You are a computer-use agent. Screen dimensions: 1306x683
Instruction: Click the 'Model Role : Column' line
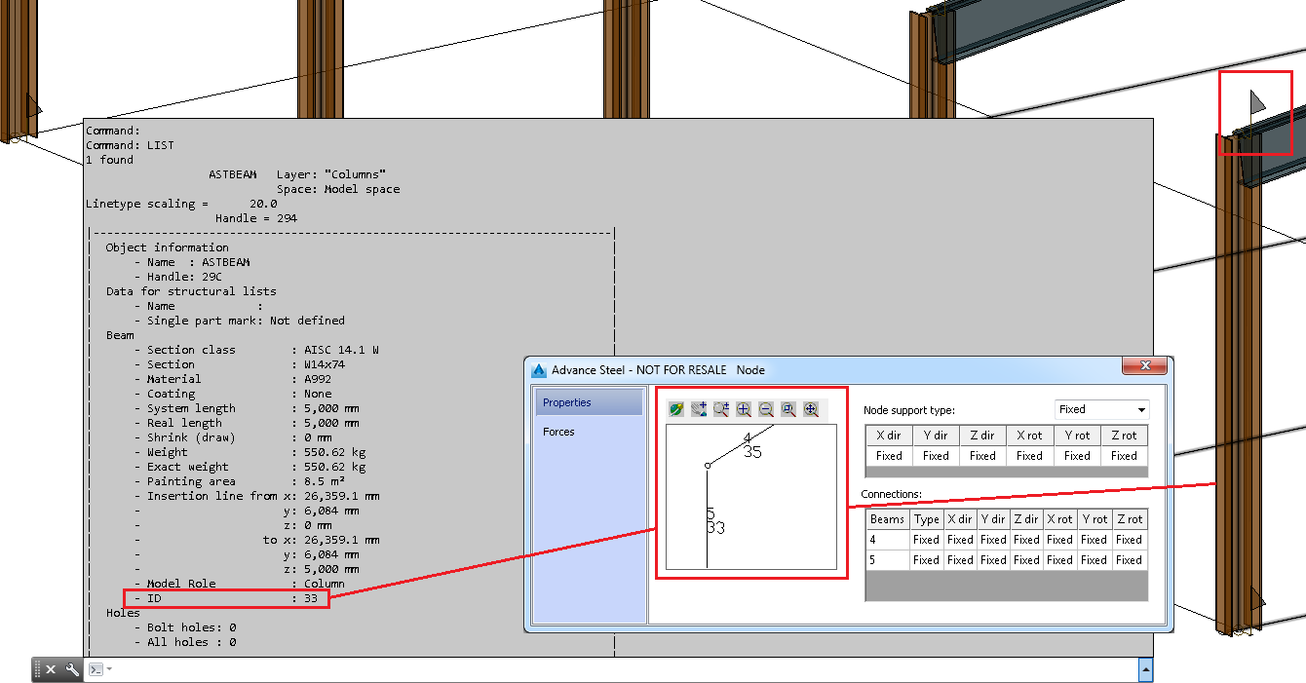point(239,584)
